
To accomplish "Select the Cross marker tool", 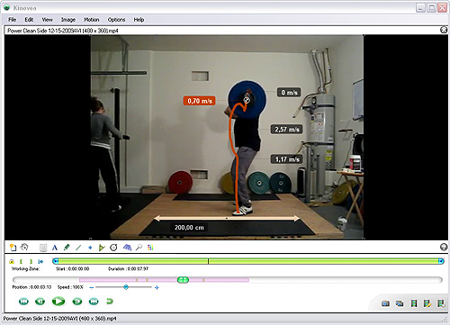I will coord(90,248).
